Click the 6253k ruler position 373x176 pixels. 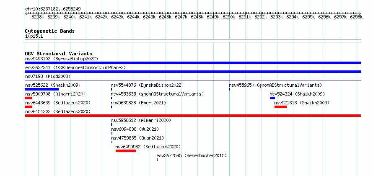277,17
